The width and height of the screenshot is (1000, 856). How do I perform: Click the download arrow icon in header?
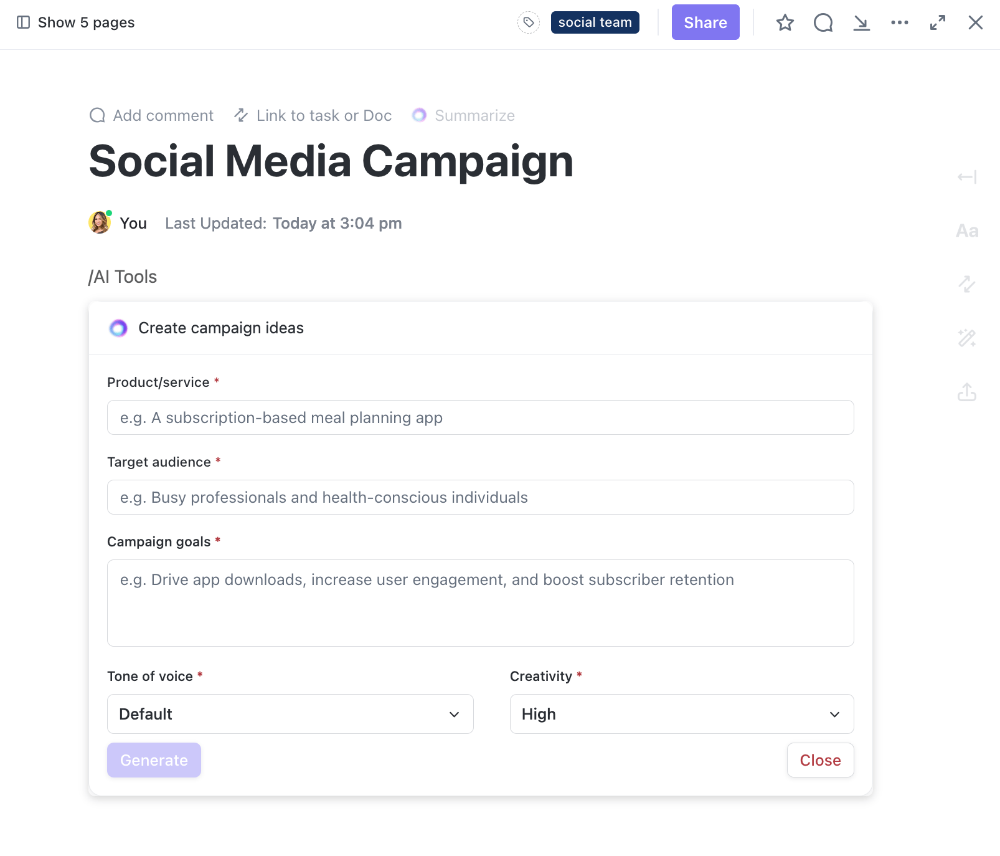coord(861,23)
